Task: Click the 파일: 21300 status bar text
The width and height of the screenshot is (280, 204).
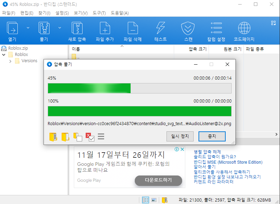Action: 190,200
